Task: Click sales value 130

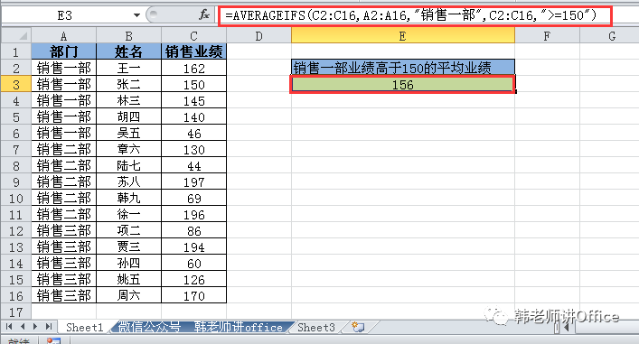Action: click(194, 149)
